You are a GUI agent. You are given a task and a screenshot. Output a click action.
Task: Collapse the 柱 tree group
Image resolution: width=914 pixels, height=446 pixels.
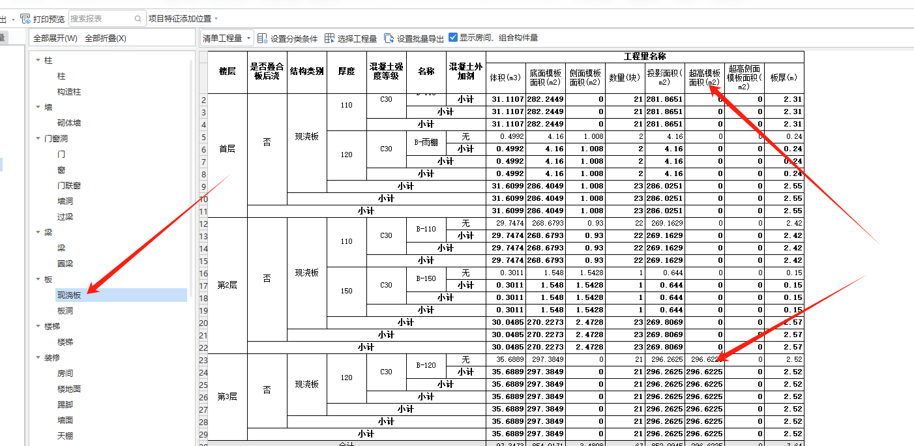pos(38,60)
